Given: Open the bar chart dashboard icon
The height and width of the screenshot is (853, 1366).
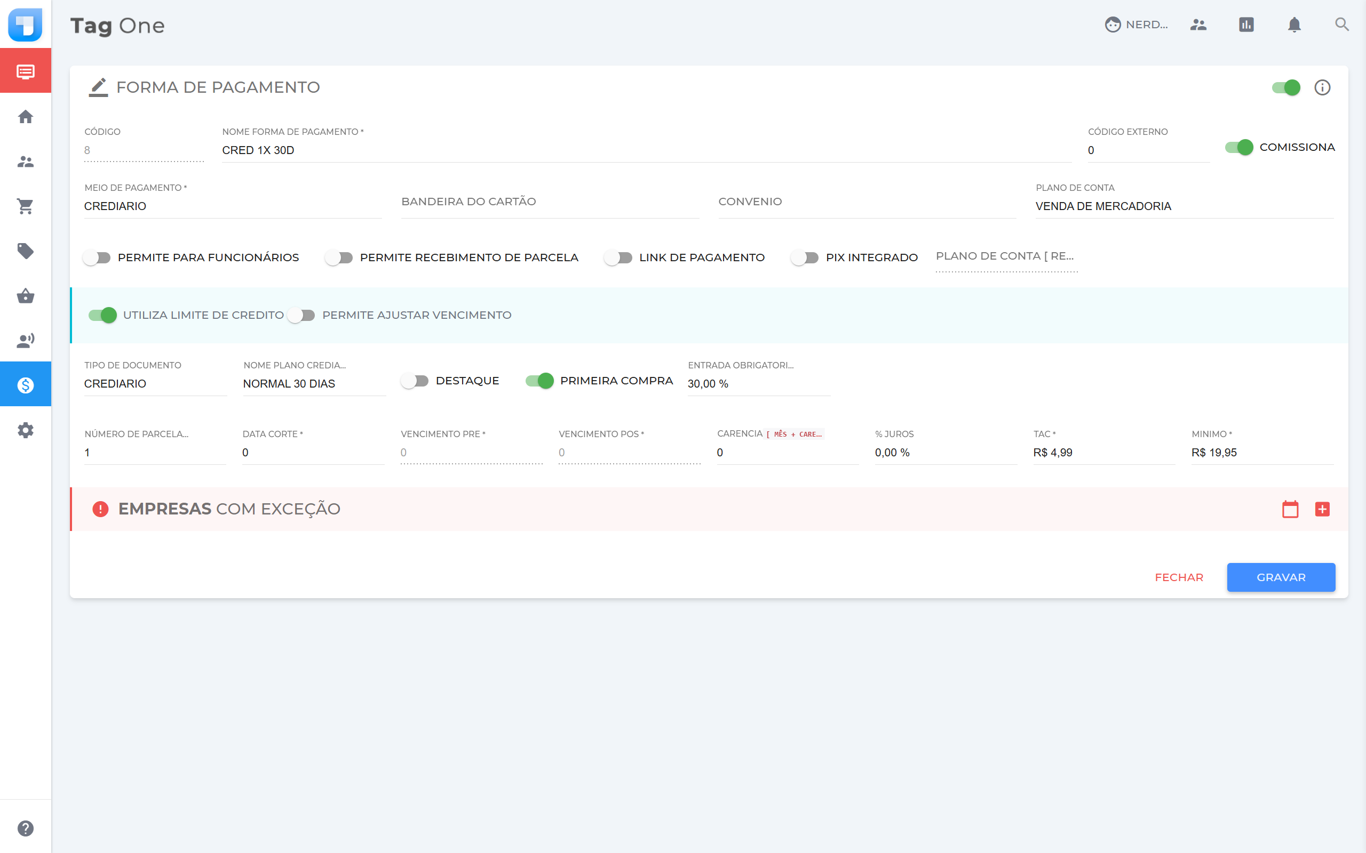Looking at the screenshot, I should 1246,25.
